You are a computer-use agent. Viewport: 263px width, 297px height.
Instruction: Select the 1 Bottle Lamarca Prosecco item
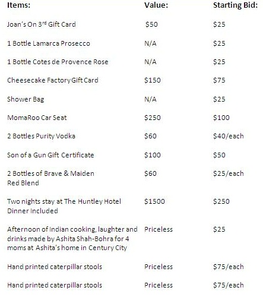pyautogui.click(x=49, y=43)
